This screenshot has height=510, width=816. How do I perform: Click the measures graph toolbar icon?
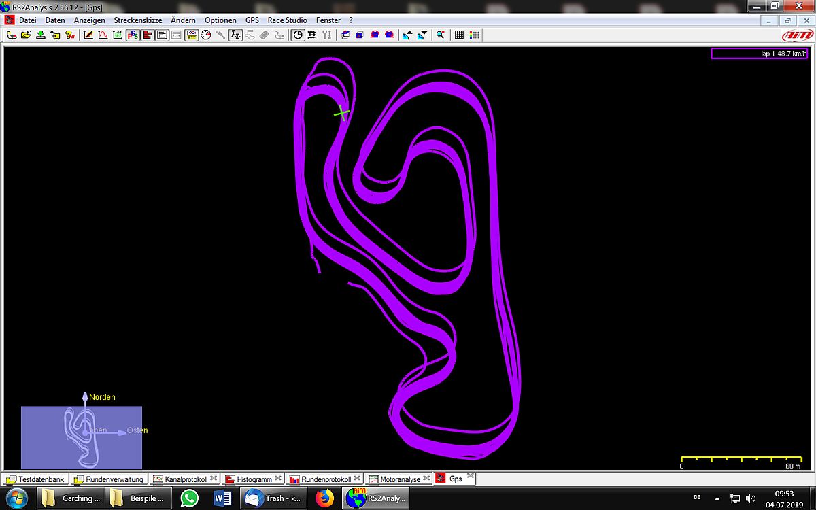88,35
